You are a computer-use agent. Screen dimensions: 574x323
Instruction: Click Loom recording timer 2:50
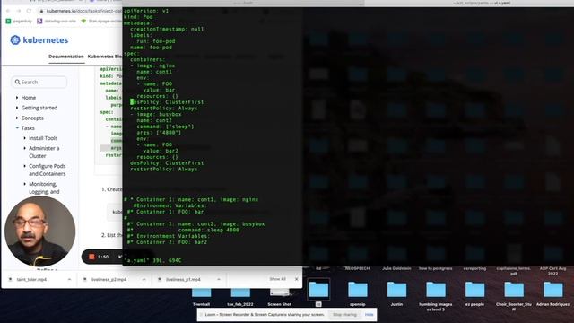tap(103, 257)
